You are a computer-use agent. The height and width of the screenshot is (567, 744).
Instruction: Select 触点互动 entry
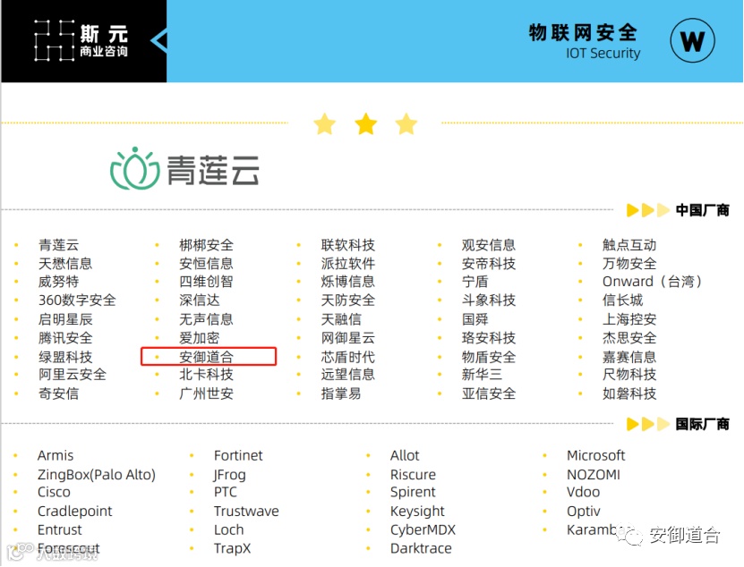coord(629,245)
